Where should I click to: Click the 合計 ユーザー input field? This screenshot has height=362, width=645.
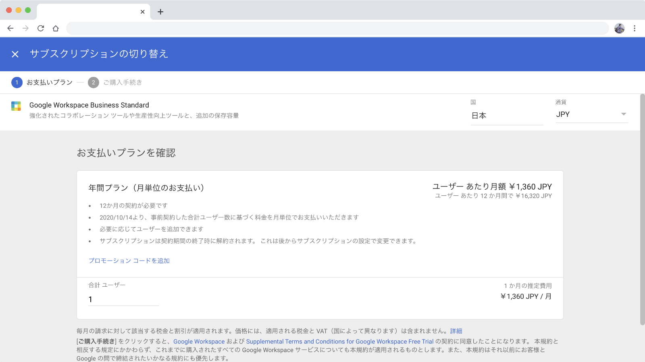pyautogui.click(x=124, y=299)
